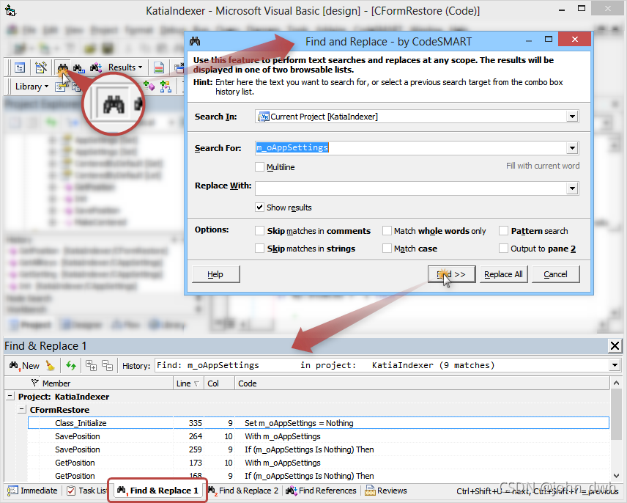Screen dimensions: 627x503
Task: Open the Search For history dropdown
Action: tap(572, 148)
